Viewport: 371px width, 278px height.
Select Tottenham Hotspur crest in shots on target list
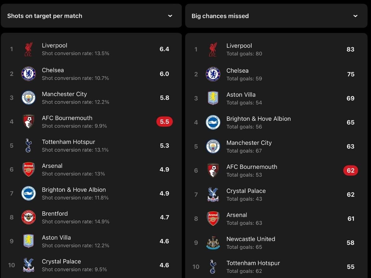28,145
